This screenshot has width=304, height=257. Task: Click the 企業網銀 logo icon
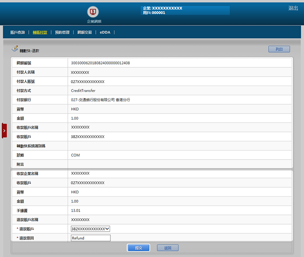(93, 12)
